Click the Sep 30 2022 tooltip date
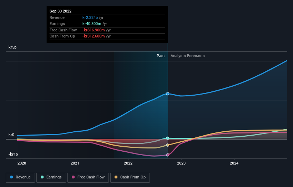The width and height of the screenshot is (293, 187). pos(61,11)
